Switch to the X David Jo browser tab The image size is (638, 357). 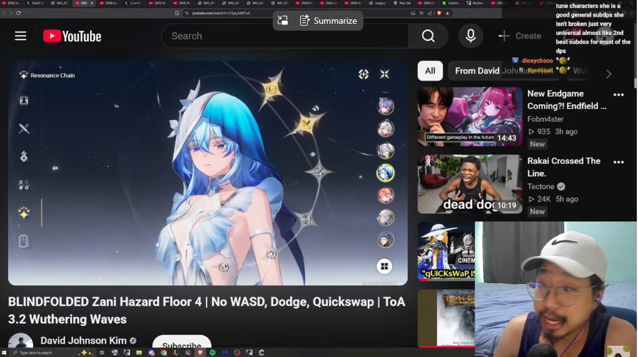pos(36,3)
